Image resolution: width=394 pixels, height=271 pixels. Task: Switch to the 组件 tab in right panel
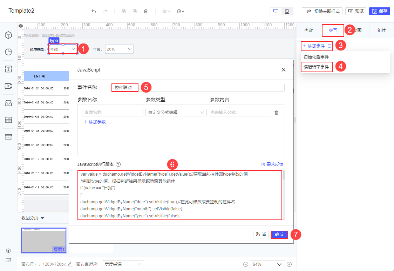[381, 31]
